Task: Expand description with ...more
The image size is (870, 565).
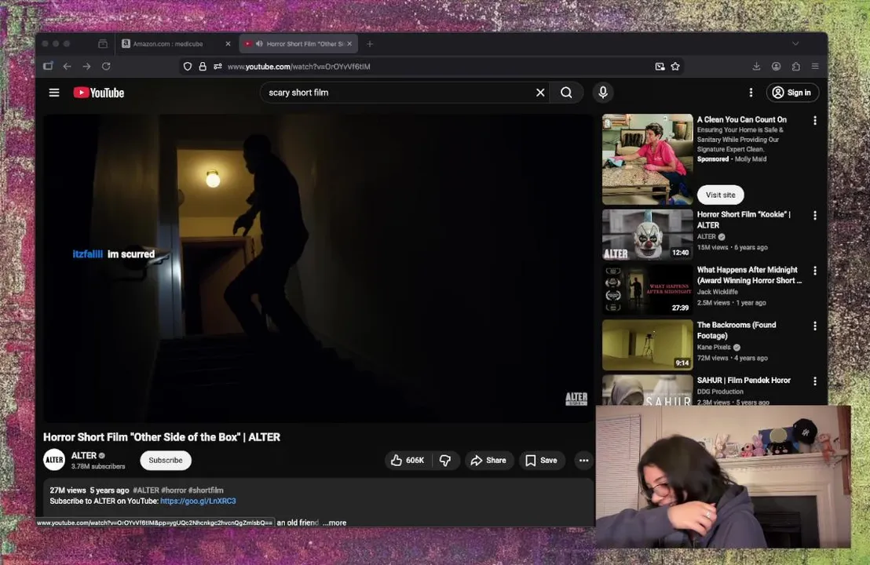Action: [x=334, y=523]
